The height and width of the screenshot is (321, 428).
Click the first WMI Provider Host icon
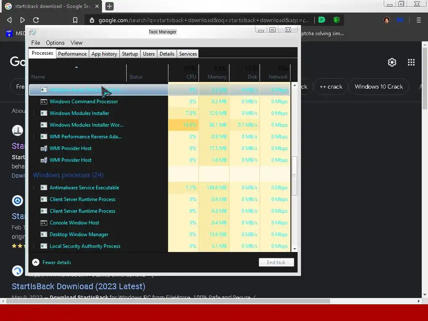43,148
